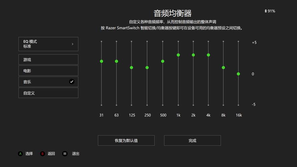Click the 自定义各种音频频率 description line
297x167 pixels.
click(173, 22)
